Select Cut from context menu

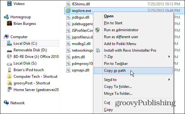(107, 103)
